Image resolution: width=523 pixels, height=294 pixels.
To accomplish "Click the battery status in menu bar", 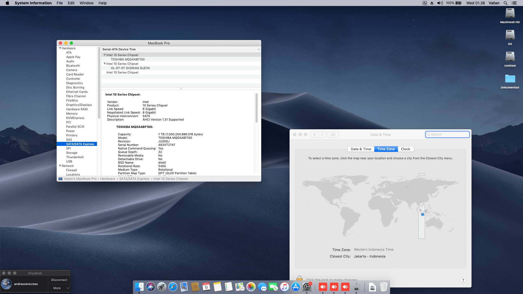I will [x=454, y=3].
